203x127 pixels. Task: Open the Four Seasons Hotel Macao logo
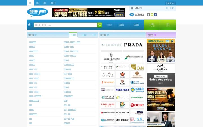click(111, 57)
